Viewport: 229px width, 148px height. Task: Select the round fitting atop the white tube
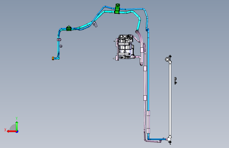click(x=167, y=59)
